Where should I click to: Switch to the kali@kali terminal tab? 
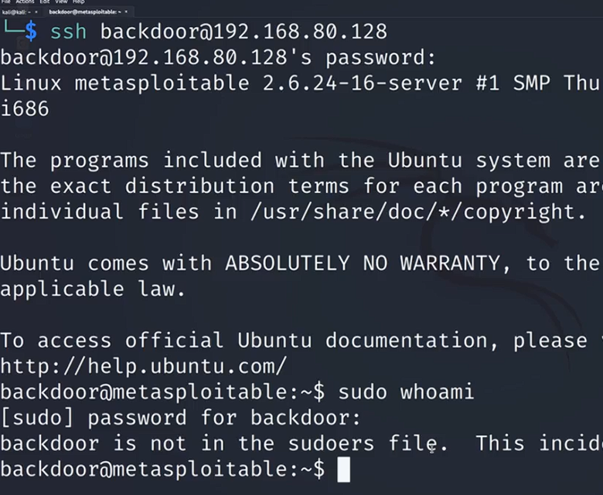(x=16, y=12)
